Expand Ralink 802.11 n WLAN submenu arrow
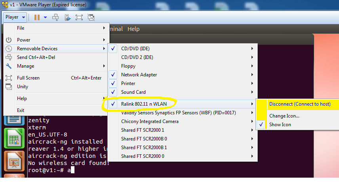Image resolution: width=339 pixels, height=182 pixels. [x=252, y=104]
